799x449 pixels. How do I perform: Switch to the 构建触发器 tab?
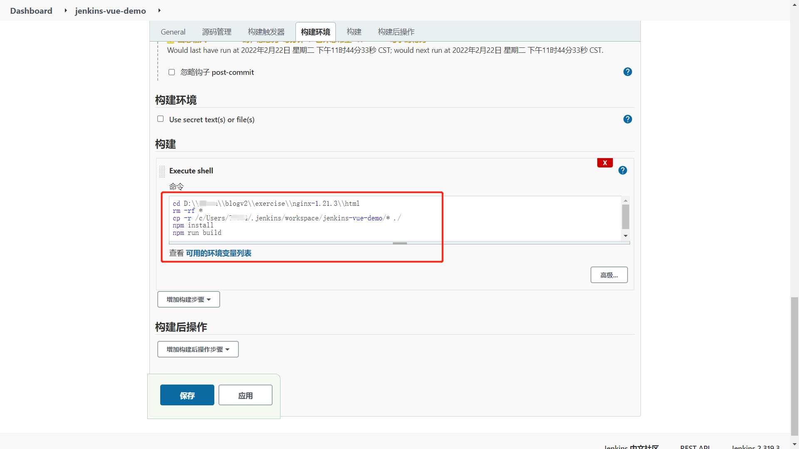coord(266,32)
